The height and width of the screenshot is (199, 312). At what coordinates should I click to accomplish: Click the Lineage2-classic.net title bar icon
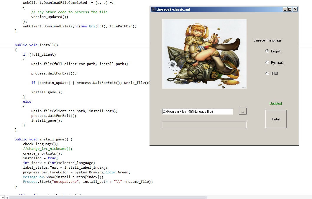(x=153, y=9)
